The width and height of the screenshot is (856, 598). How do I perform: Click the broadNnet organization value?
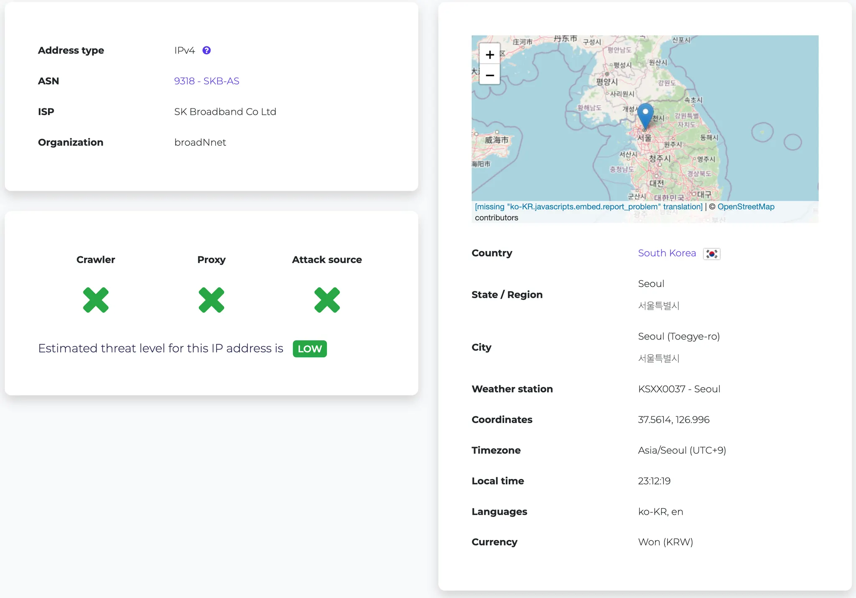click(x=200, y=142)
